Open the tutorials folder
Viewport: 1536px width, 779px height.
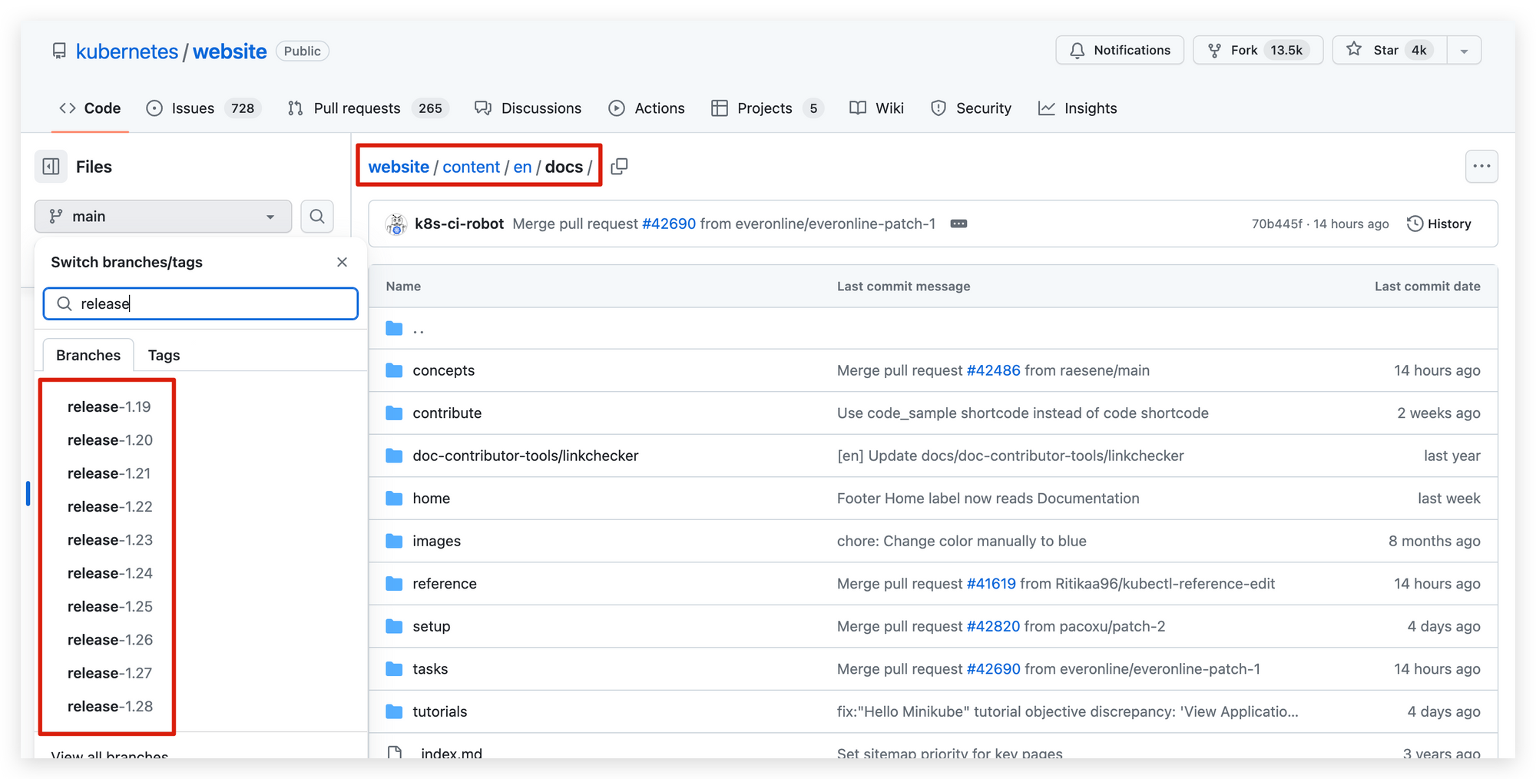tap(439, 711)
